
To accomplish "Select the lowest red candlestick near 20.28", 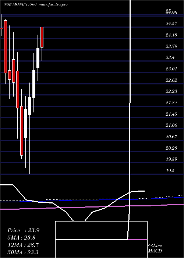I will [22, 131].
